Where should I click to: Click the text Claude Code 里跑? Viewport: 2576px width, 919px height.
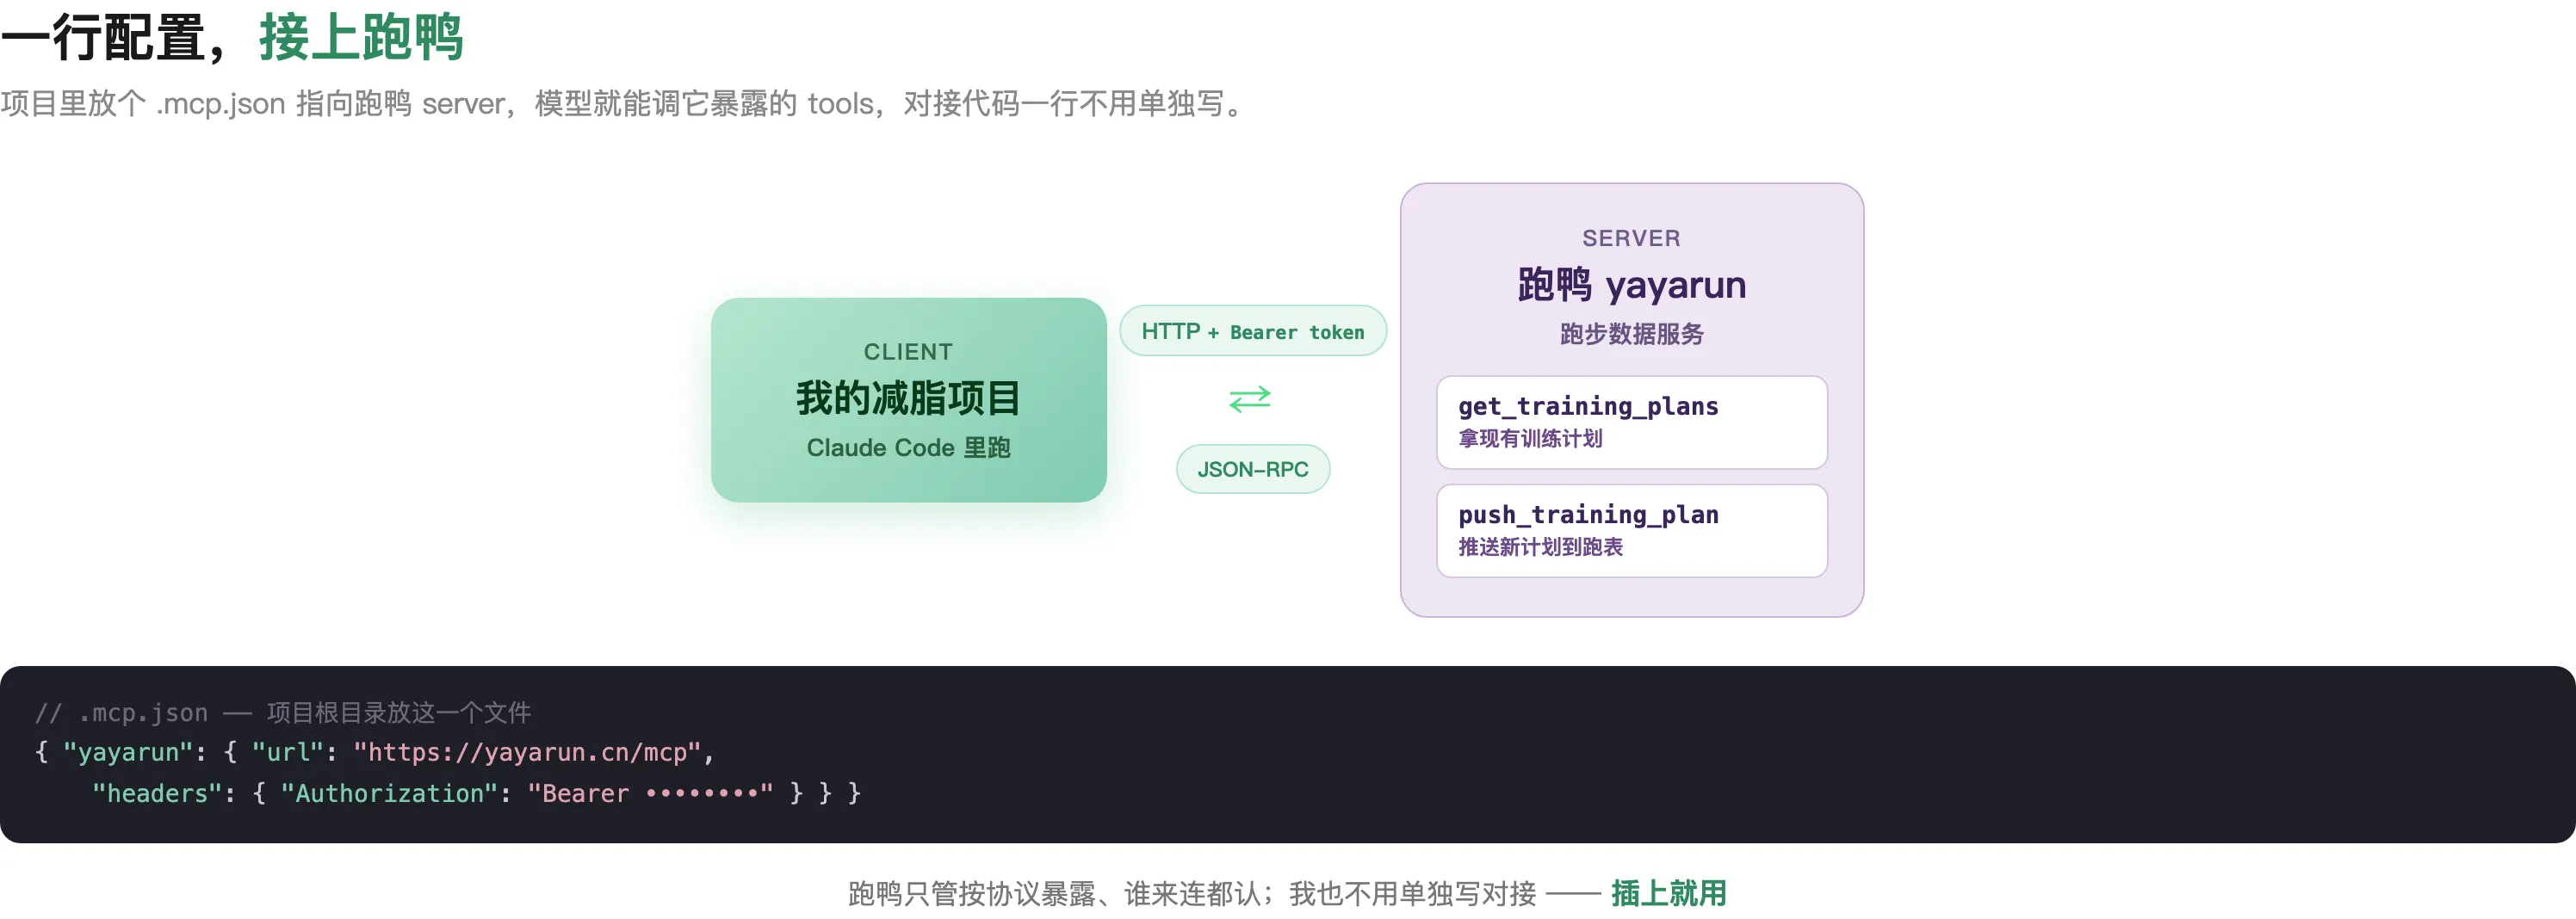908,447
